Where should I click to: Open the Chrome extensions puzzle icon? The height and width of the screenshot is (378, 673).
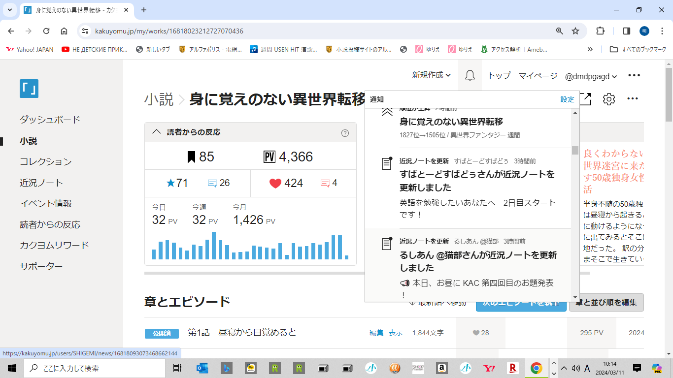(600, 31)
